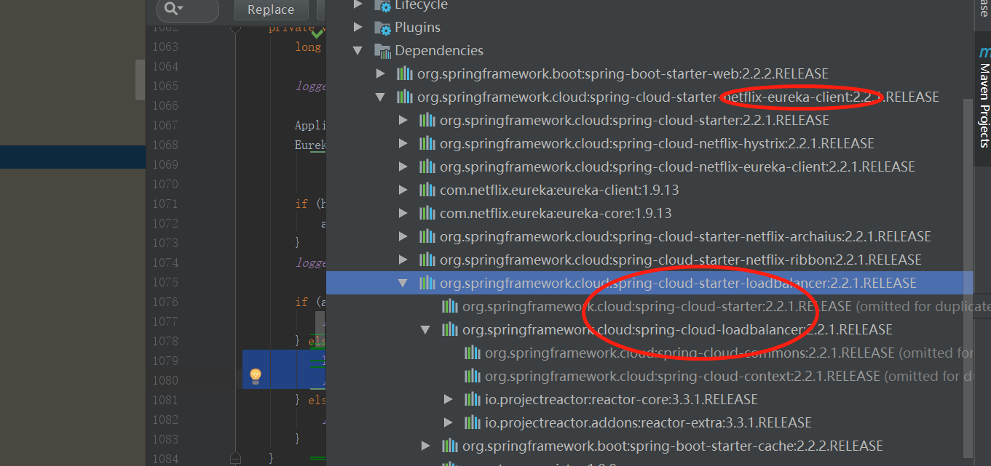Expand spring-cloud-netflix-eureka-client:2.2.1.RELEASE child node
991x466 pixels.
(403, 166)
